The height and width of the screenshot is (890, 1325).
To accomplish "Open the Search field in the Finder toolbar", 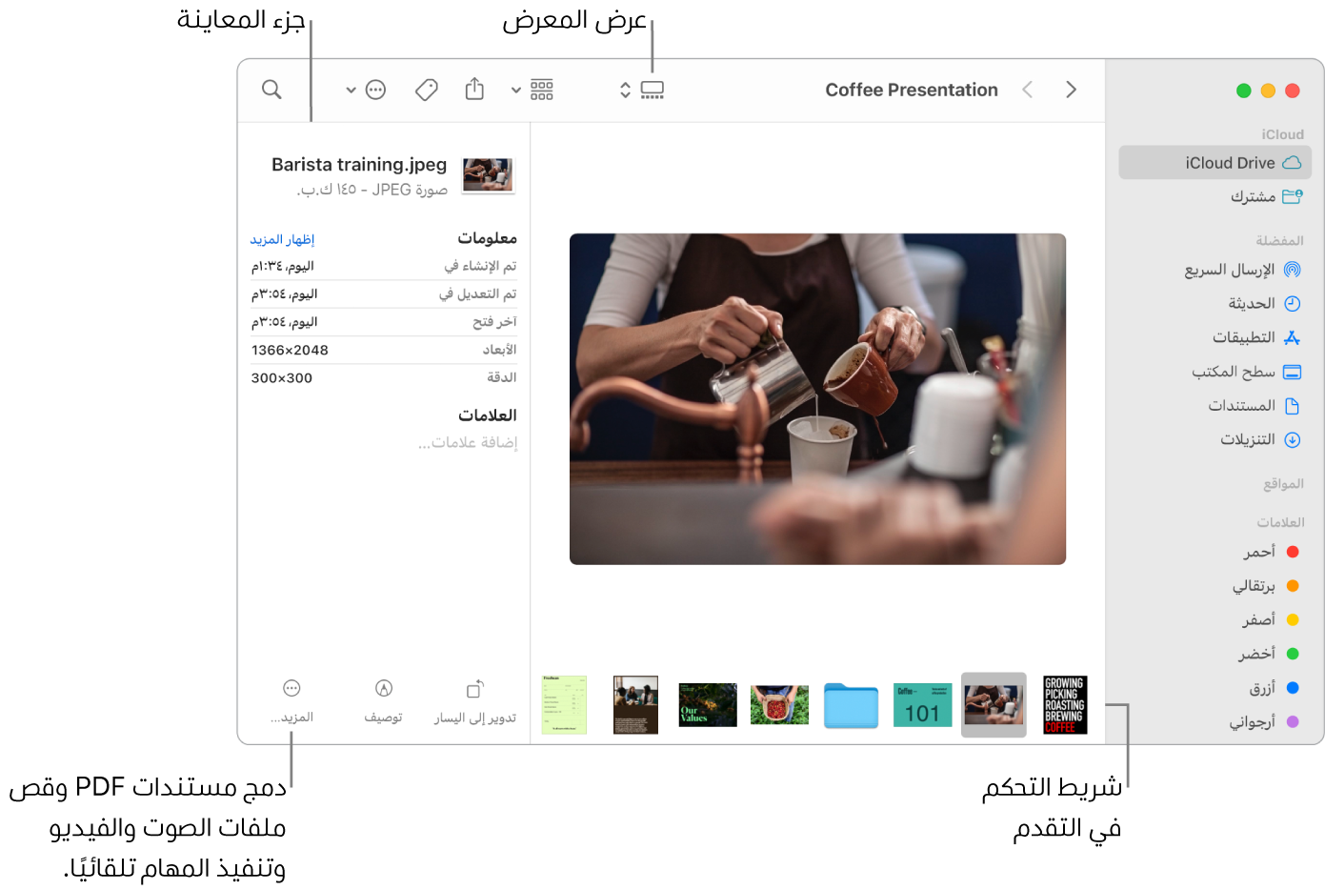I will tap(271, 90).
